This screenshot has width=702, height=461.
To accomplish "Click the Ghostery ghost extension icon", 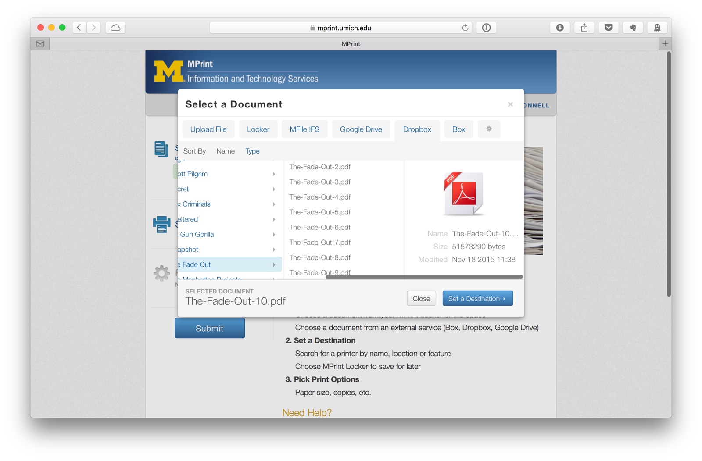I will click(x=657, y=28).
